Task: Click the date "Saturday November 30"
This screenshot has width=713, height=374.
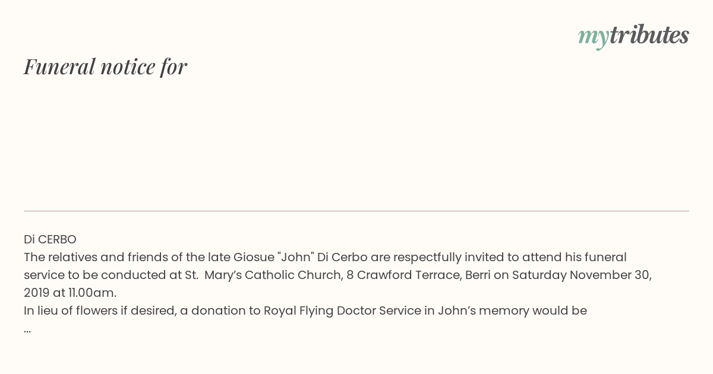Action: (581, 275)
